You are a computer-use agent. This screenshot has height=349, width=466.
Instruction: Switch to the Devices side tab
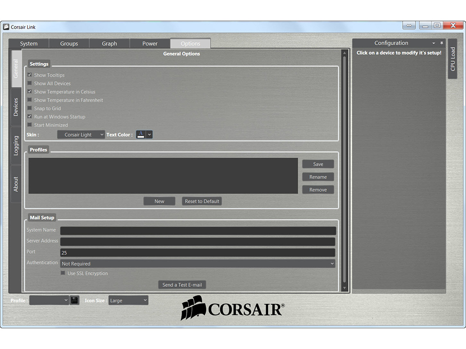[16, 107]
